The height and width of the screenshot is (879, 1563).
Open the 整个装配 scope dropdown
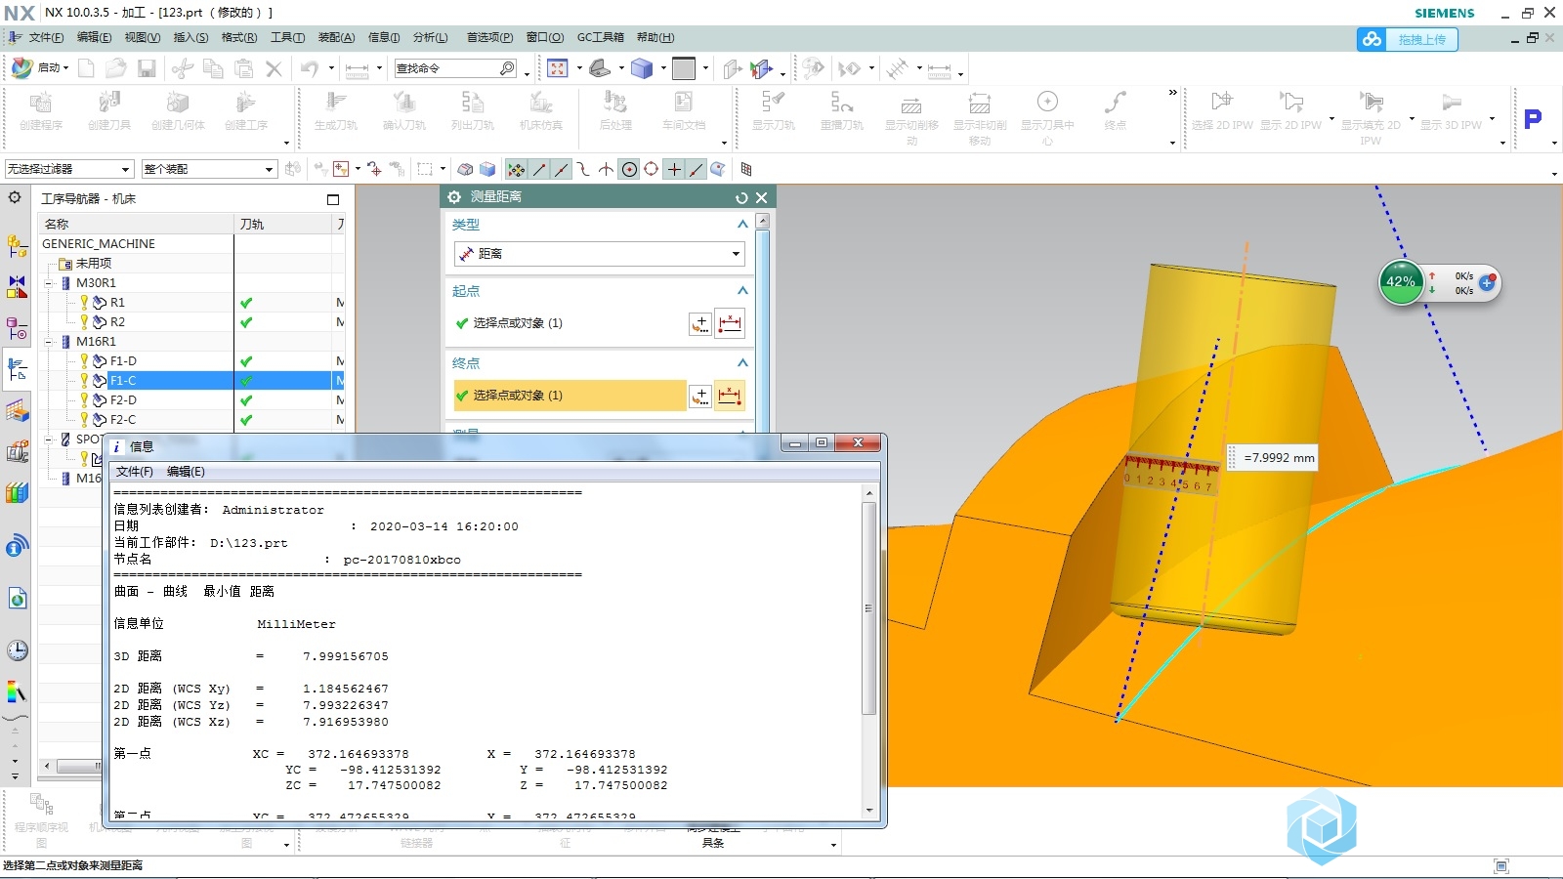click(x=210, y=169)
